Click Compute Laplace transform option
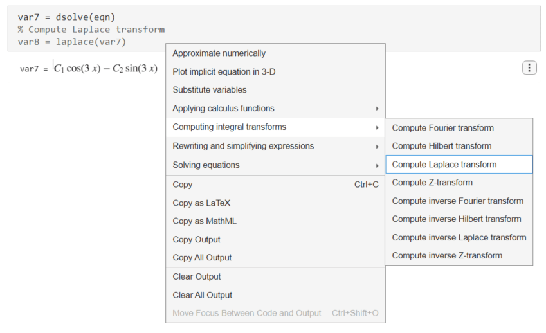This screenshot has width=546, height=333. click(x=444, y=165)
